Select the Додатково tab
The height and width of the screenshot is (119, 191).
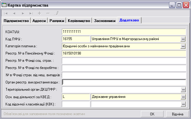click(x=129, y=20)
